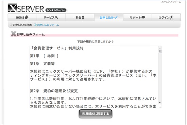This screenshot has height=125, width=187.
Task: Click the walking person icon beside ログイン
Action: click(x=171, y=18)
